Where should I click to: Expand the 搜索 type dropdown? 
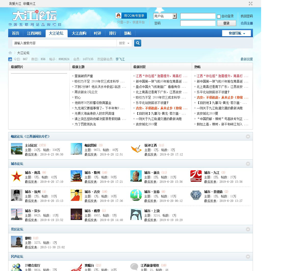pyautogui.click(x=124, y=43)
